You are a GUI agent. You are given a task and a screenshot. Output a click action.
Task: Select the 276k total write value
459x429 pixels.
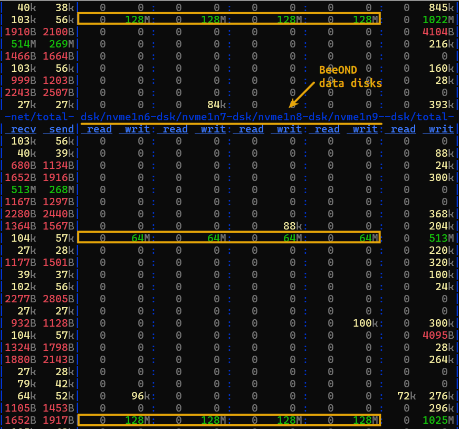point(442,396)
